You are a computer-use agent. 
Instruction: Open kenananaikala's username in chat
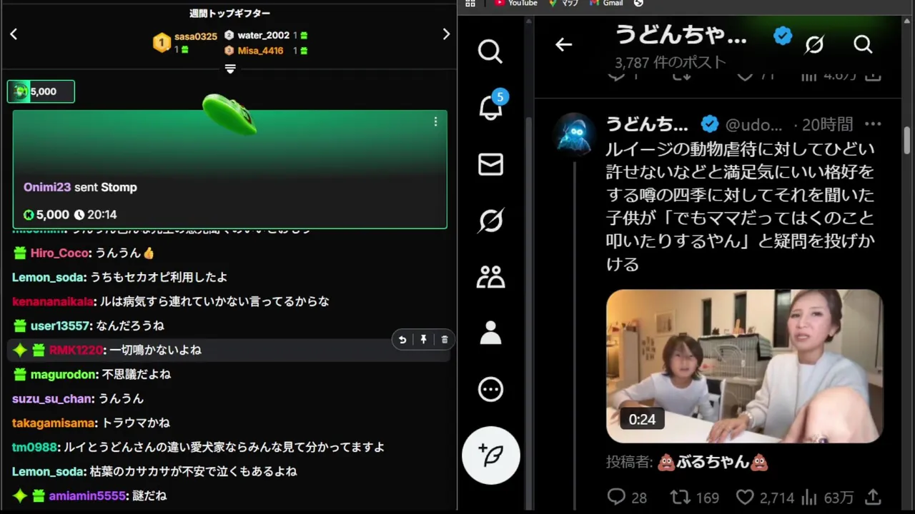tap(52, 302)
